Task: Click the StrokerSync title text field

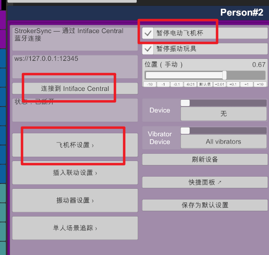Action: [75, 39]
